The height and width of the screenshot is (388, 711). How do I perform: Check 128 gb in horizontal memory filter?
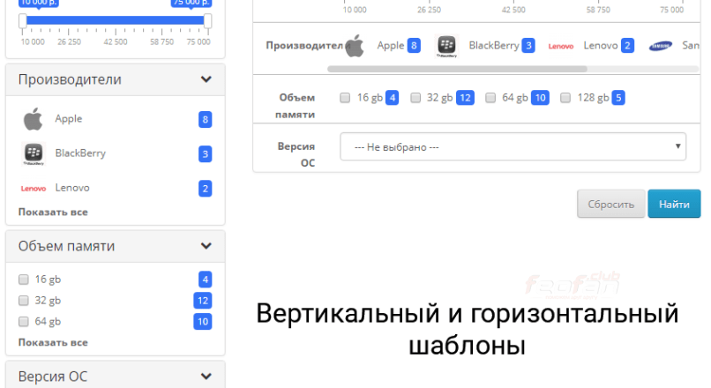tap(565, 98)
